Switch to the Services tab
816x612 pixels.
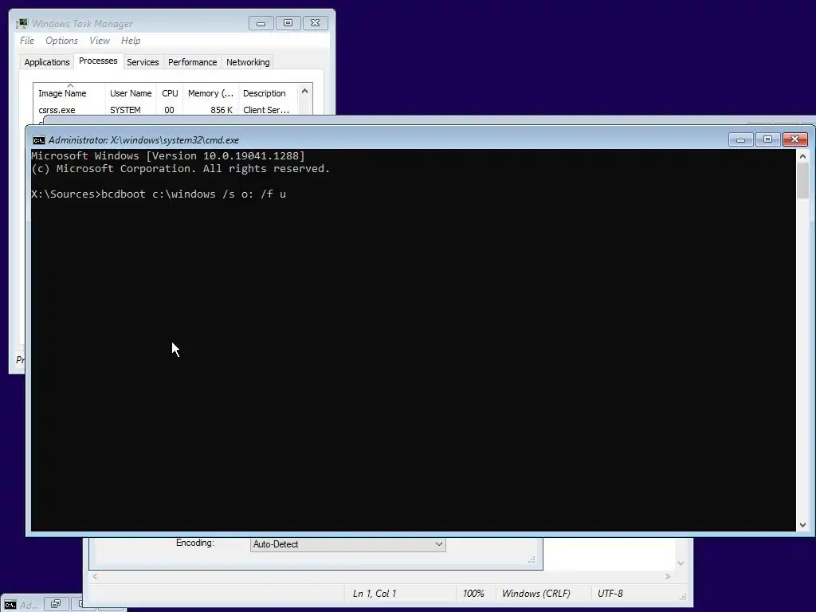point(143,62)
